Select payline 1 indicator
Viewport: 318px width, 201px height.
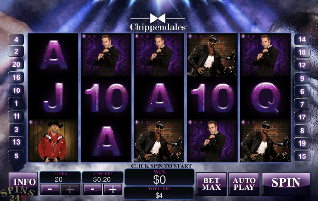[16, 104]
